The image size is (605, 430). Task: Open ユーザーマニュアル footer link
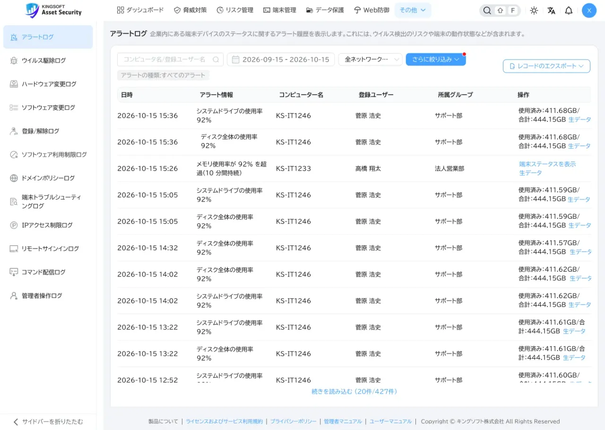(390, 421)
